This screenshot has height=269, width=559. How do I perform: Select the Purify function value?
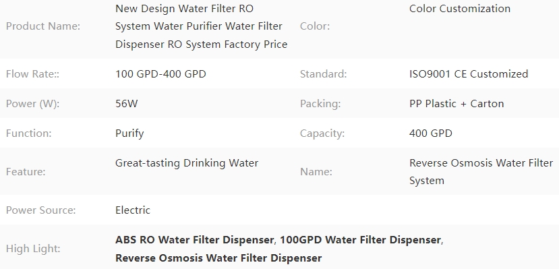129,133
